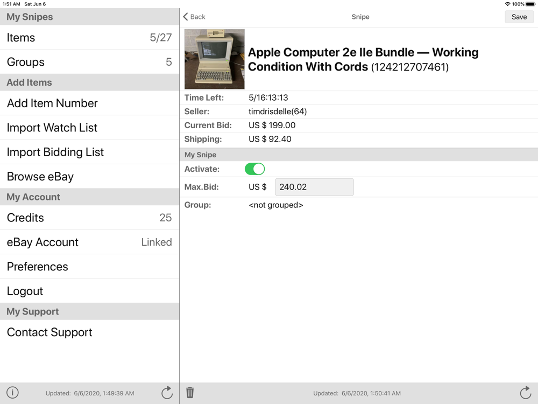The width and height of the screenshot is (538, 404).
Task: Tap the My Snipes sidebar header
Action: [89, 17]
